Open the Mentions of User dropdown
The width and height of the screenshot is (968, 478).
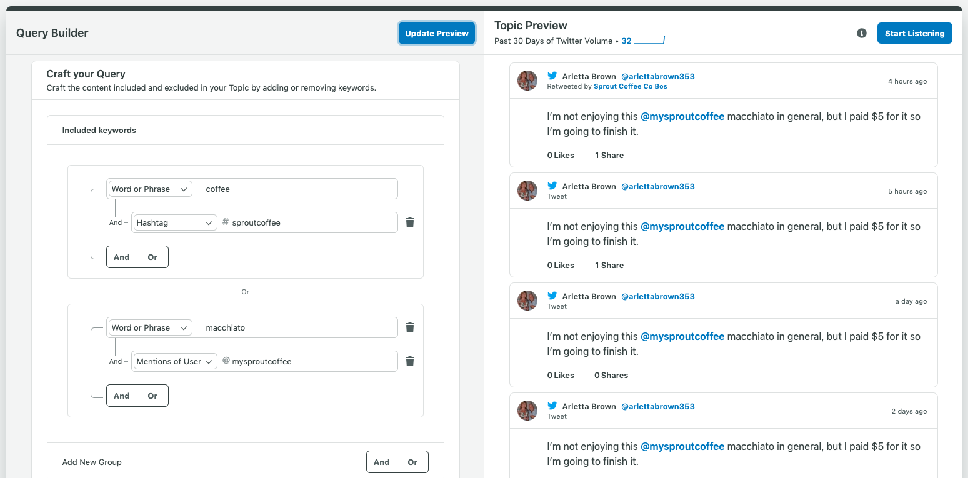click(174, 361)
